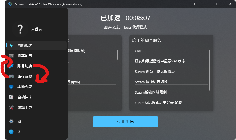
Task: Click the lightning bolt network acceleration icon
Action: pos(11,45)
